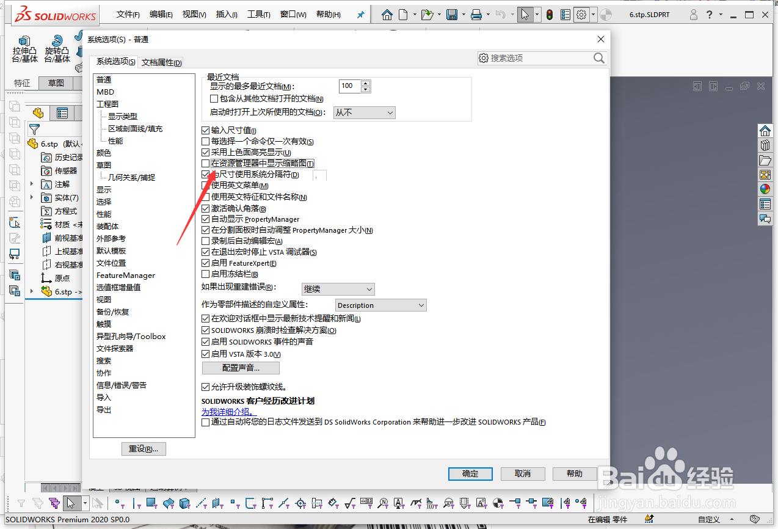Enable 在资源管理器中显示缩略图 checkbox
778x529 pixels.
[206, 163]
